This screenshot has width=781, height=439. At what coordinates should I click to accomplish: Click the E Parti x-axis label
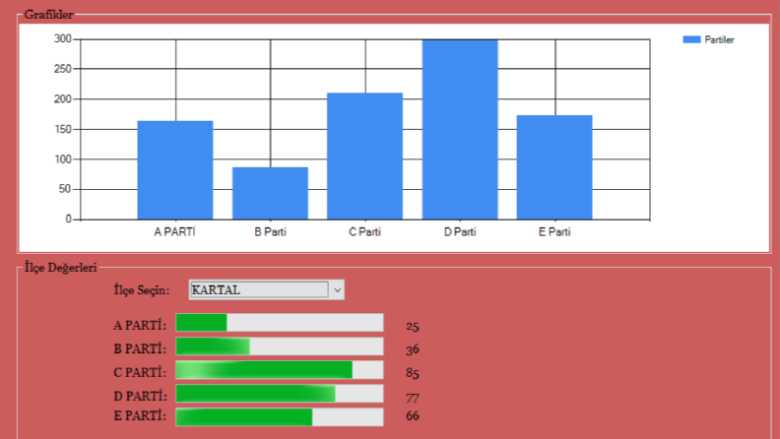click(554, 232)
